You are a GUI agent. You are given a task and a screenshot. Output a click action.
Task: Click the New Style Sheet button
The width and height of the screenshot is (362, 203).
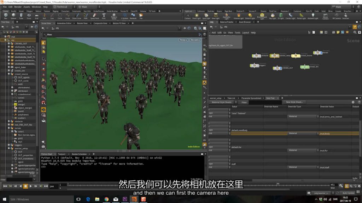tap(294, 102)
